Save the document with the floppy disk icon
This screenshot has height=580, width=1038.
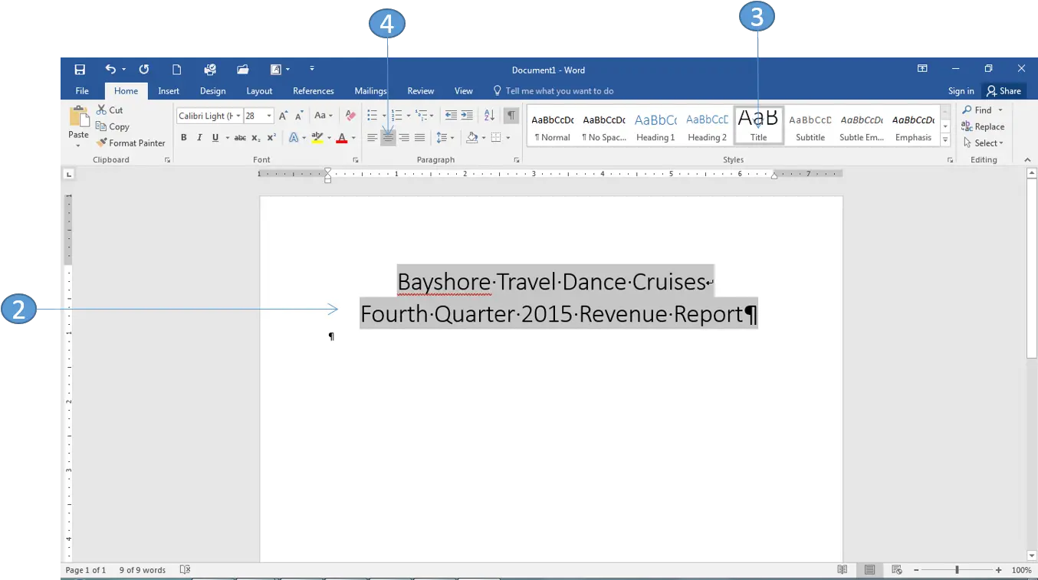point(80,70)
